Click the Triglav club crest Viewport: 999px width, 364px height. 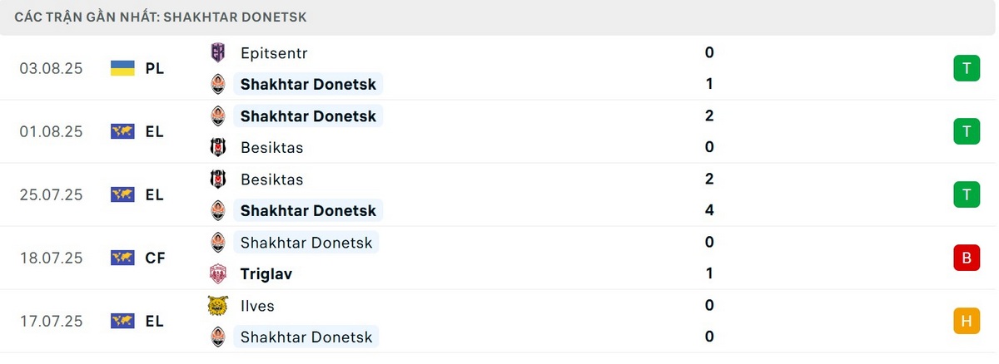tap(217, 273)
